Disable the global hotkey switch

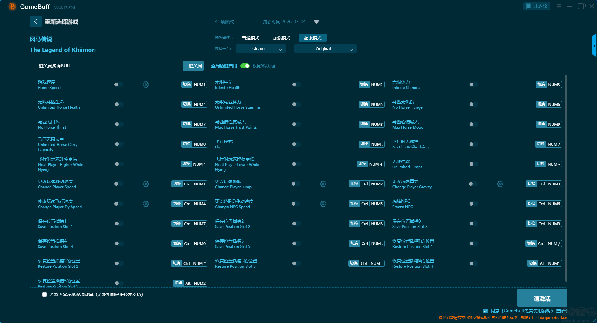pos(245,66)
